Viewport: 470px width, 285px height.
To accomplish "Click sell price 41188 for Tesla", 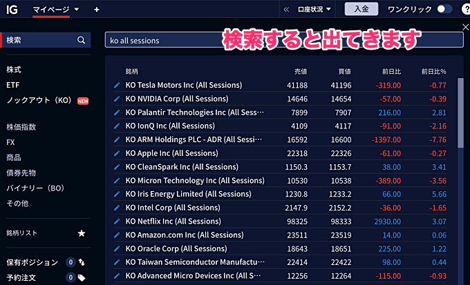I will [x=297, y=86].
